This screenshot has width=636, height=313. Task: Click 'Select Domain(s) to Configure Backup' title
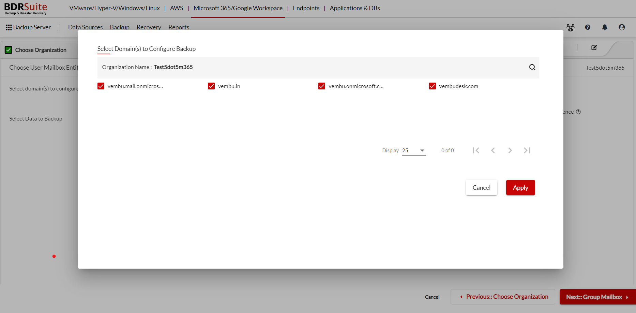147,49
